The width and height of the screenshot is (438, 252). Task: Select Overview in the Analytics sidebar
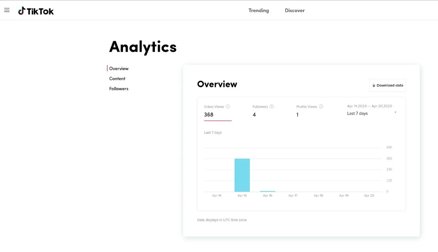point(119,68)
